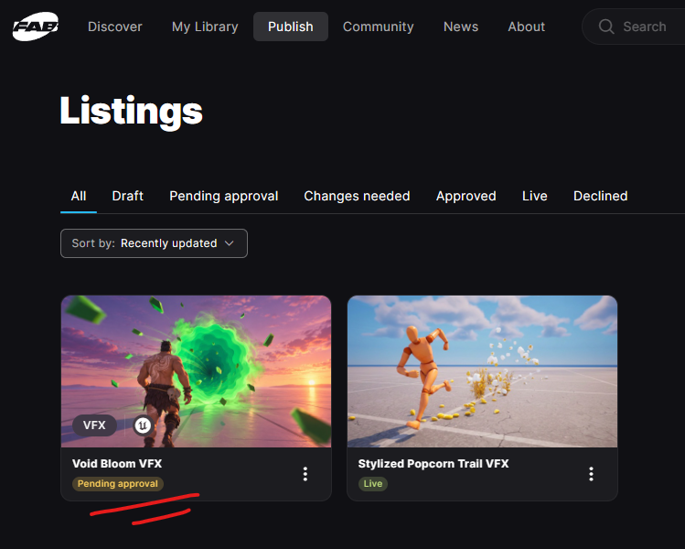Switch to the Draft tab
The height and width of the screenshot is (549, 685).
(x=127, y=196)
